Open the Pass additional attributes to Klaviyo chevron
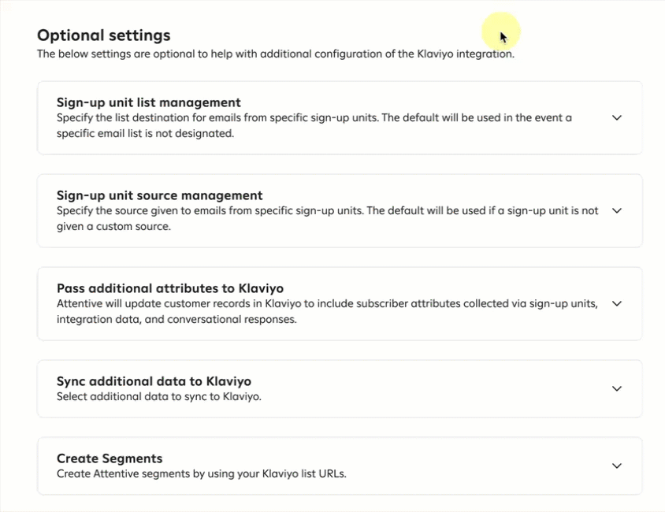 (x=617, y=303)
